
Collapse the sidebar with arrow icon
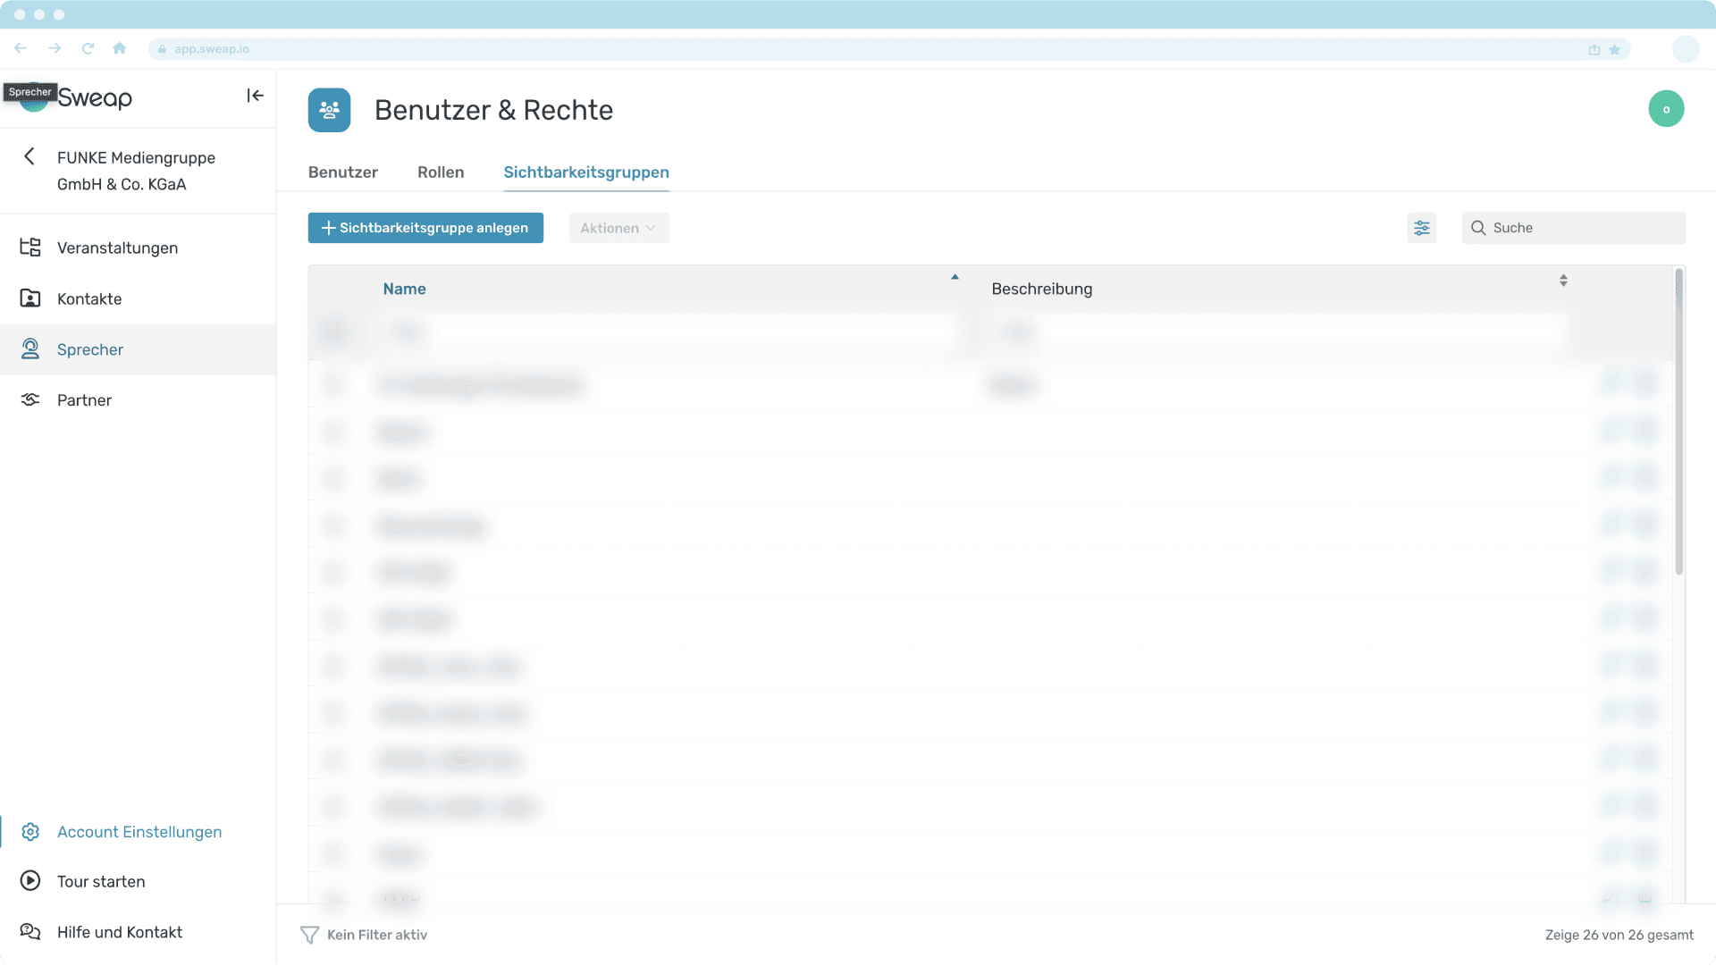[255, 96]
